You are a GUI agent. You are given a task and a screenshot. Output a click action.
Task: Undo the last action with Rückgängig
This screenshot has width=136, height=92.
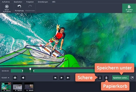(19, 8)
